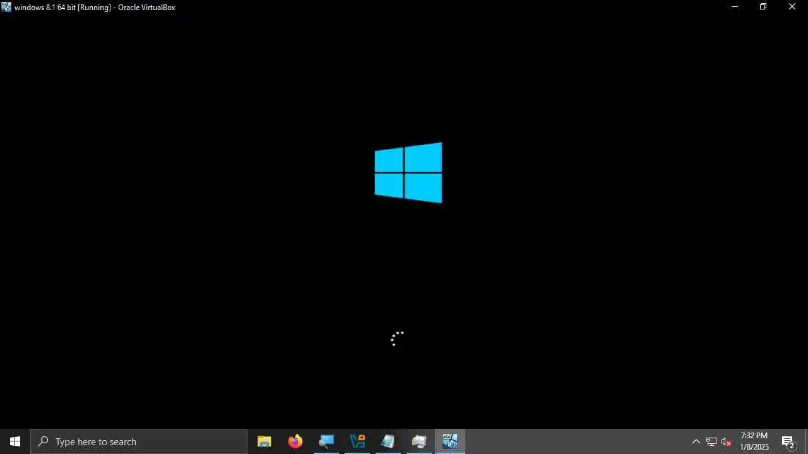808x454 pixels.
Task: Close the VirtualBox VM window
Action: click(792, 7)
